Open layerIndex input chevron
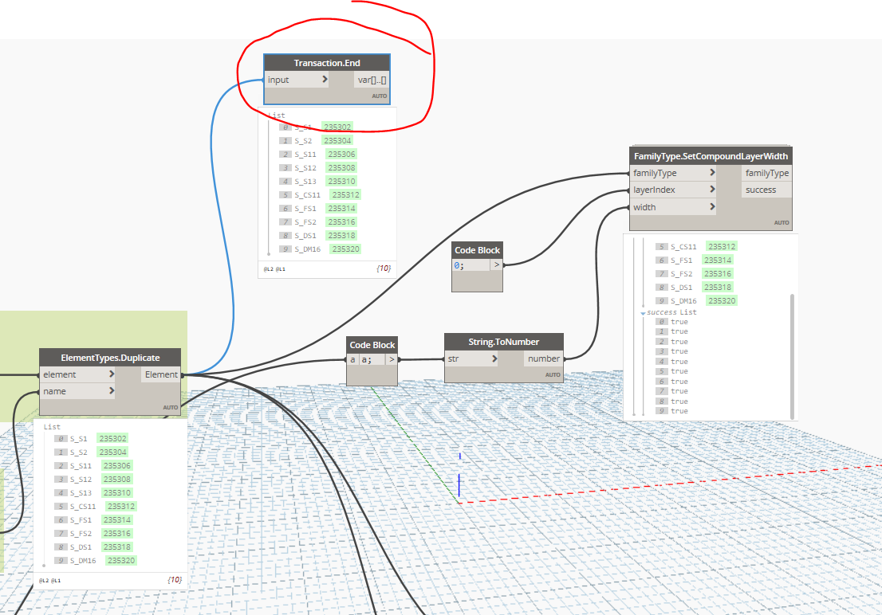This screenshot has width=882, height=615. pos(712,190)
